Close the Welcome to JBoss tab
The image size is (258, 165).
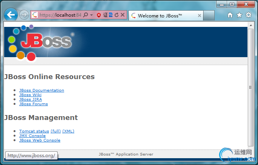click(x=200, y=16)
